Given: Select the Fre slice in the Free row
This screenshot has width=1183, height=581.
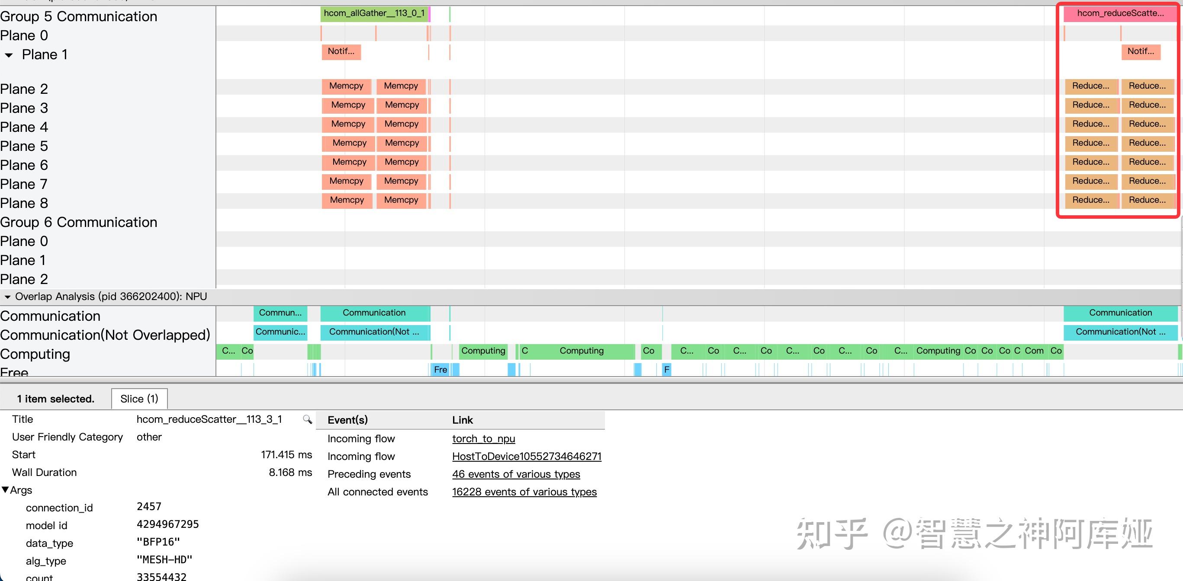Looking at the screenshot, I should [x=440, y=370].
